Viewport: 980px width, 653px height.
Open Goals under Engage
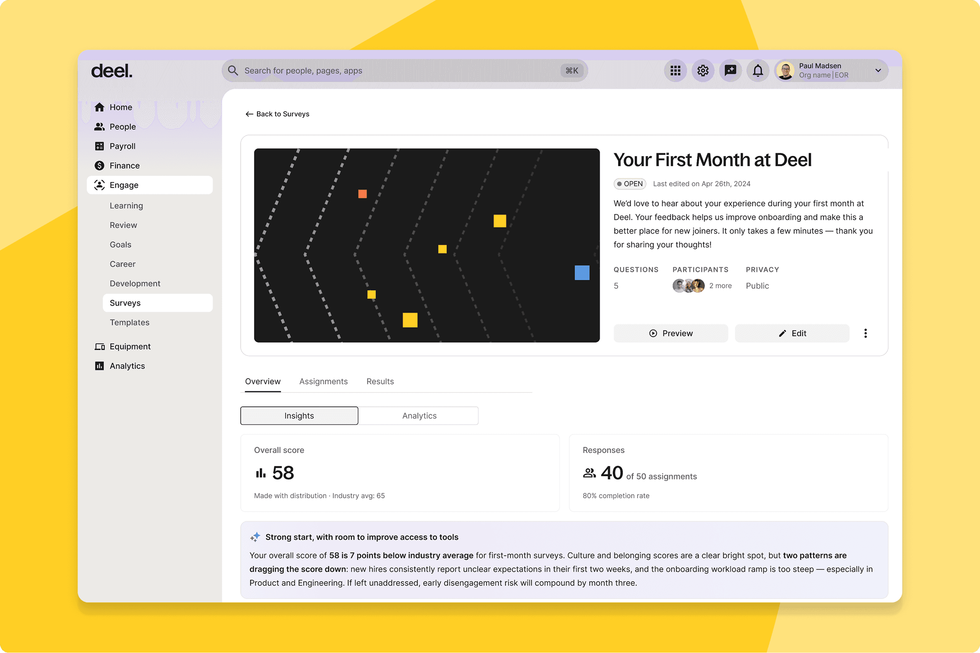click(120, 244)
